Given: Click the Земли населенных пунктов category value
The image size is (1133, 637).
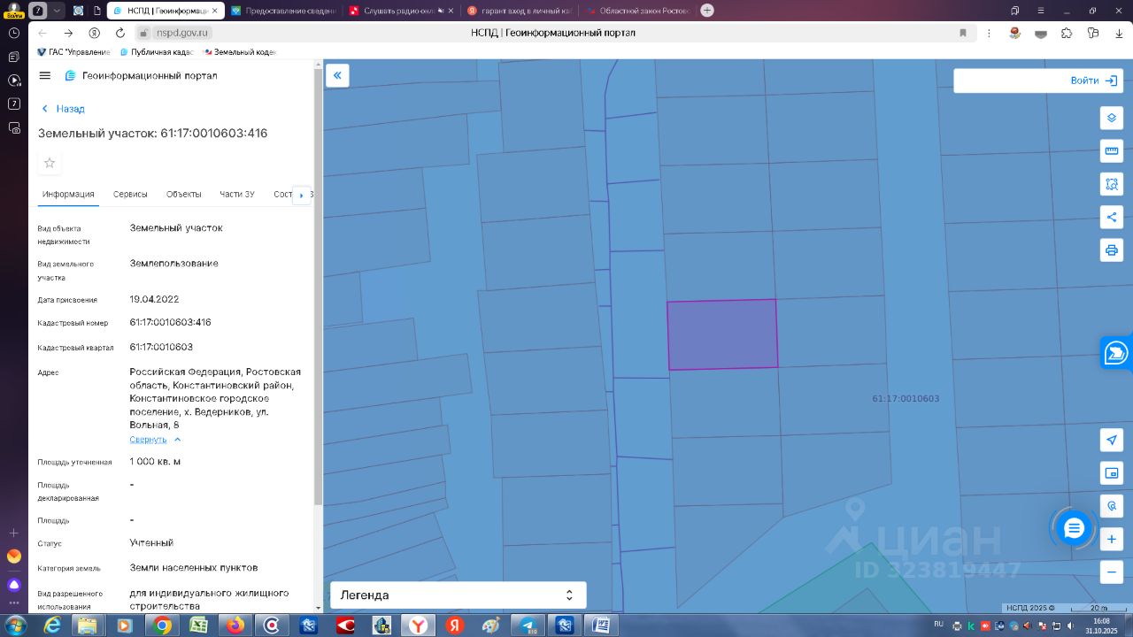Looking at the screenshot, I should click(x=194, y=568).
